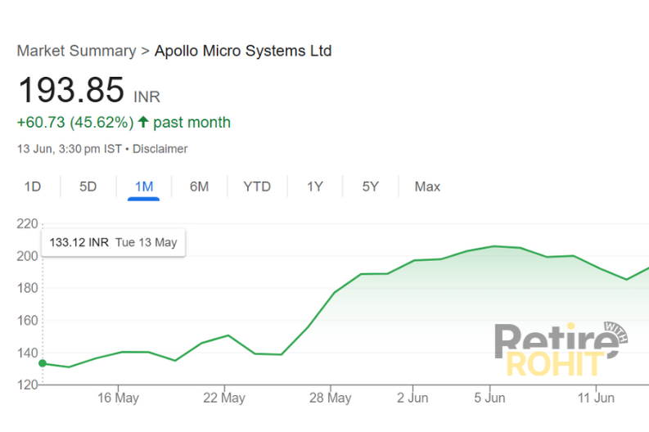
Task: Click the 28 May x-axis label
Action: pos(330,398)
